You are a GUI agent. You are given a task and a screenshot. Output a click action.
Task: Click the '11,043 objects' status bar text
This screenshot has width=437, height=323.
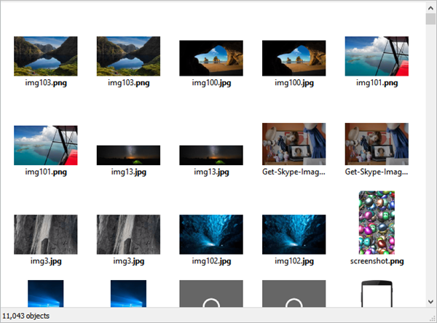tap(26, 316)
